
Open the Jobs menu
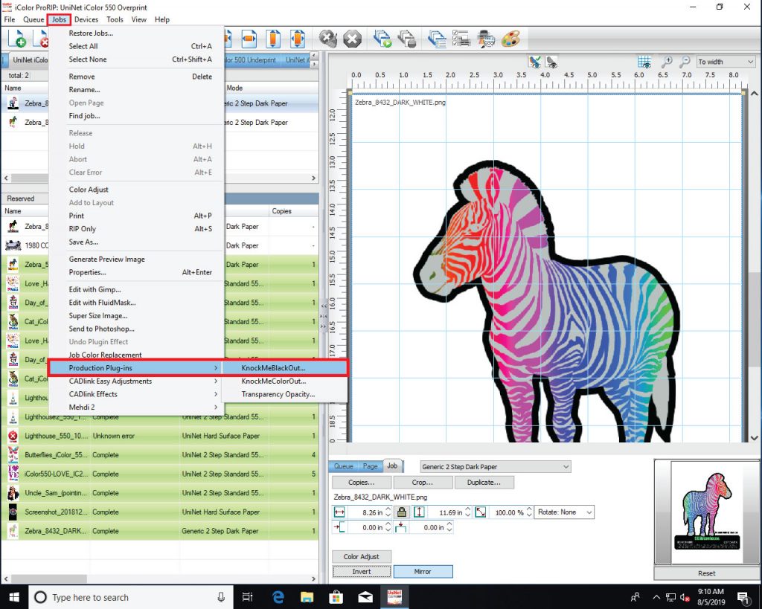pos(59,19)
